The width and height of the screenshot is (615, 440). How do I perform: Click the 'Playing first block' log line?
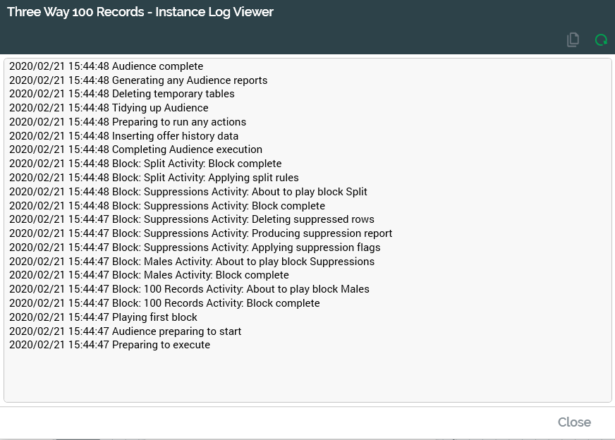[x=103, y=317]
